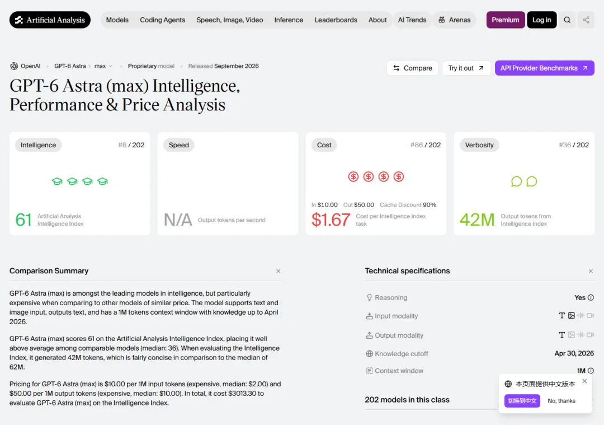Image resolution: width=604 pixels, height=425 pixels.
Task: Open the Leaderboards menu item
Action: click(336, 20)
